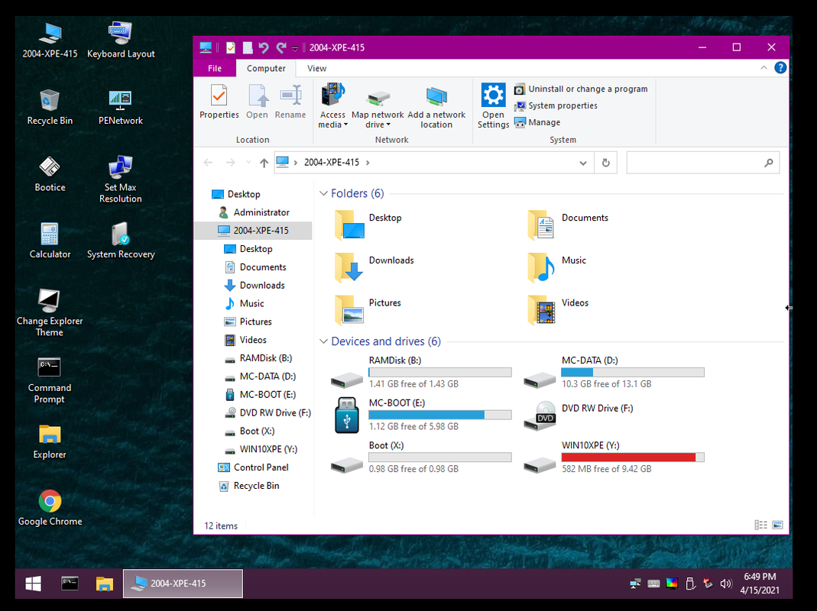This screenshot has width=817, height=611.
Task: Open Set Max Resolution desktop shortcut
Action: click(120, 179)
